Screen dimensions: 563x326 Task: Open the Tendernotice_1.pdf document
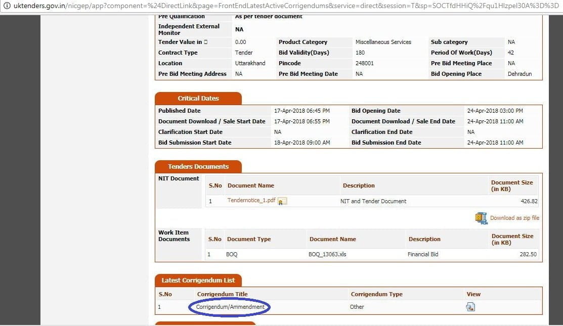[x=251, y=200]
